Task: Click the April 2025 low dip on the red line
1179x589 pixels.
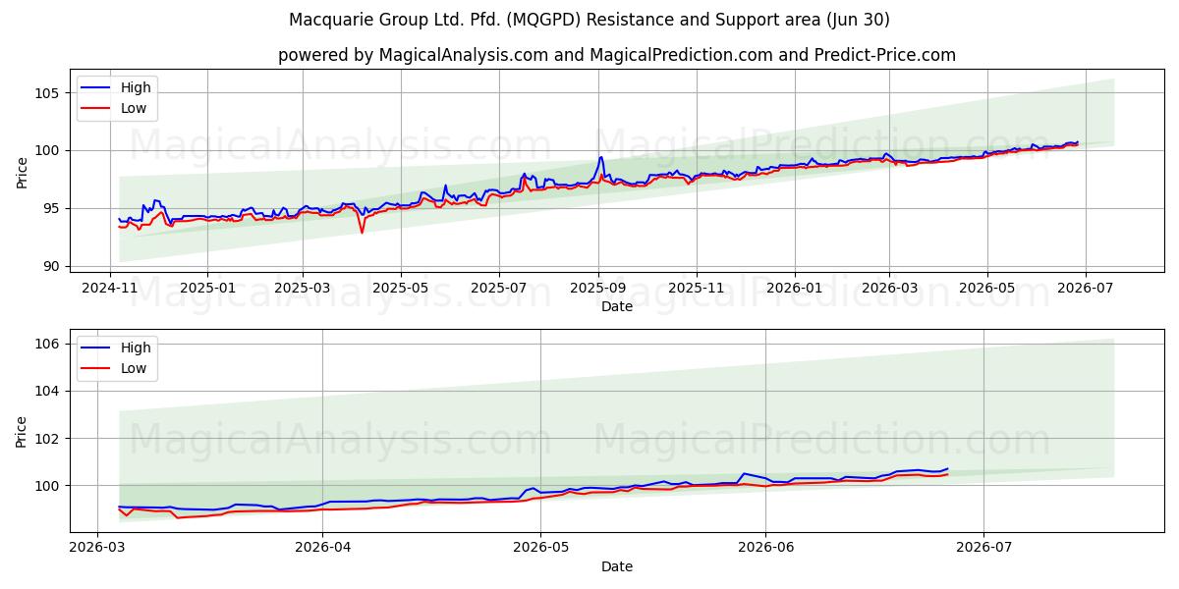Action: click(362, 232)
